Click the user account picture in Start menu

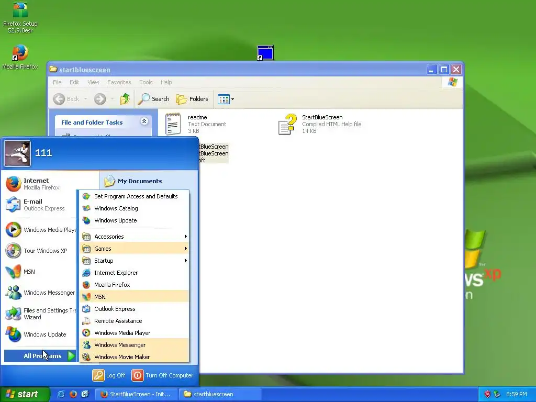17,153
